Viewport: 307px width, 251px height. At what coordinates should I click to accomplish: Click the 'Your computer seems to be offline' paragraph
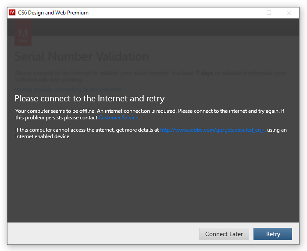(150, 114)
